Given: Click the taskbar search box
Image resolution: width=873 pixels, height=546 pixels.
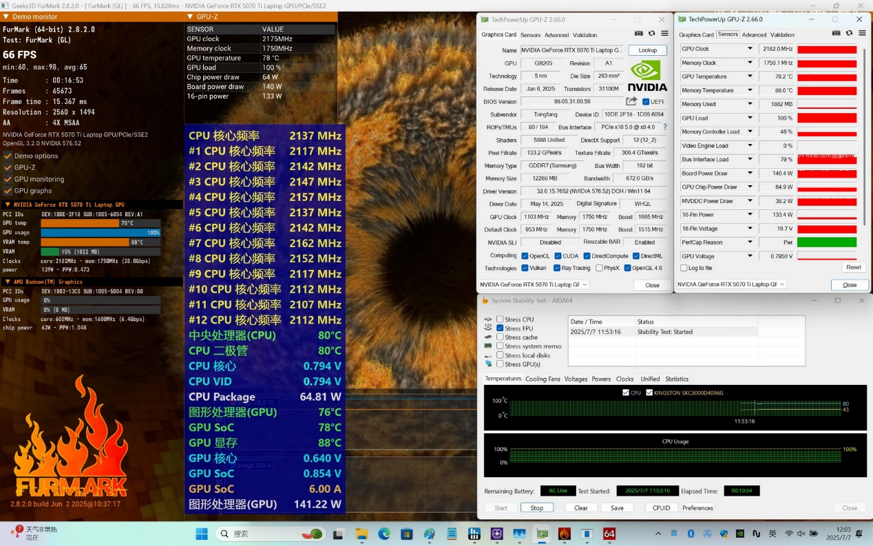Looking at the screenshot, I should [x=270, y=534].
